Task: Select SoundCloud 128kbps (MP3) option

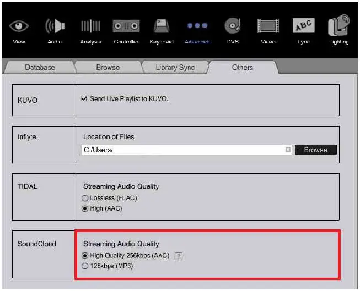Action: point(85,266)
